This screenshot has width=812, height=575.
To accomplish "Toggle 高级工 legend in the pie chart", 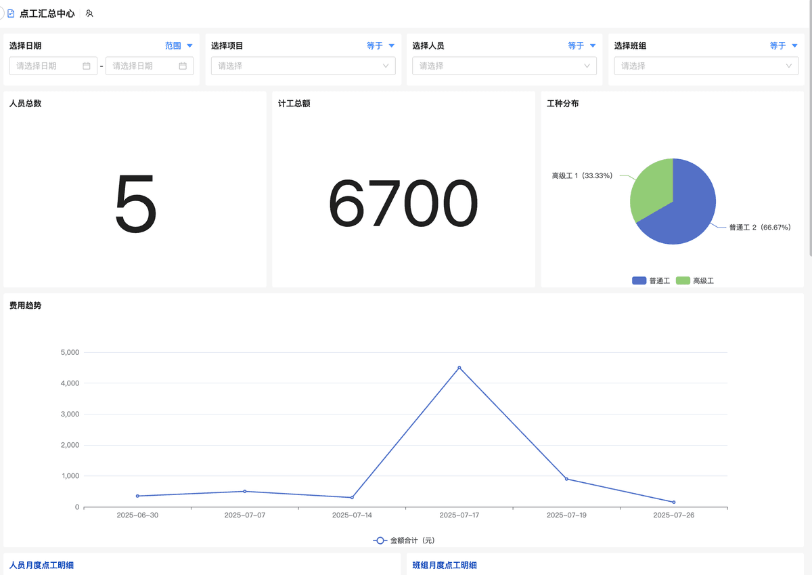I will tap(695, 280).
